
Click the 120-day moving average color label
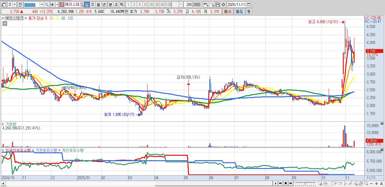tap(70, 18)
